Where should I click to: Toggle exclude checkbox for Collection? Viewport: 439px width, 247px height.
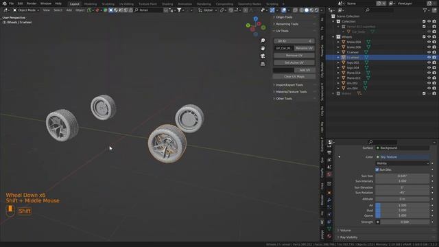(x=424, y=21)
